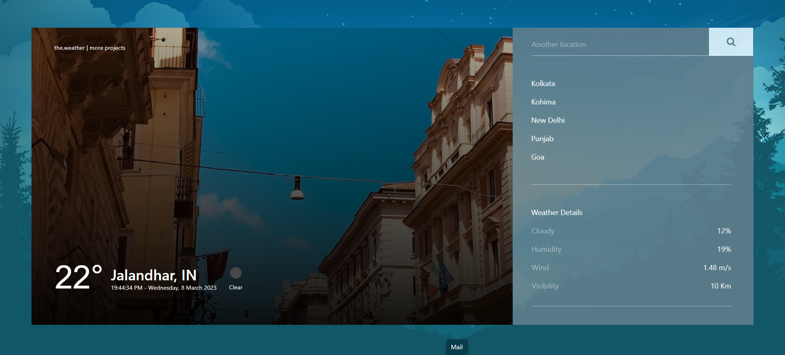Select Punjab from the location list

542,139
